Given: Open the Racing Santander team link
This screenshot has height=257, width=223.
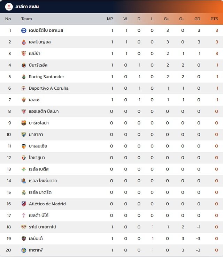Looking at the screenshot, I should [x=46, y=77].
